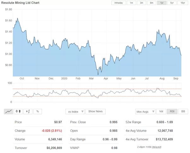
Task: Click the upper red RSI threshold line
Action: (x=97, y=89)
